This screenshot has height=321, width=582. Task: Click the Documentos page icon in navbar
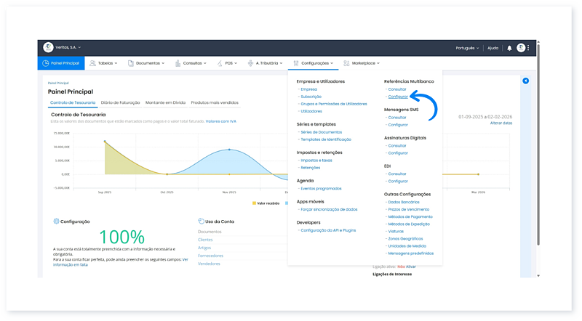130,63
